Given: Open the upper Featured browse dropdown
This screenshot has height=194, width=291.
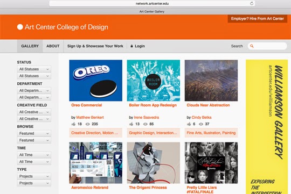Looking at the screenshot, I should point(34,133).
